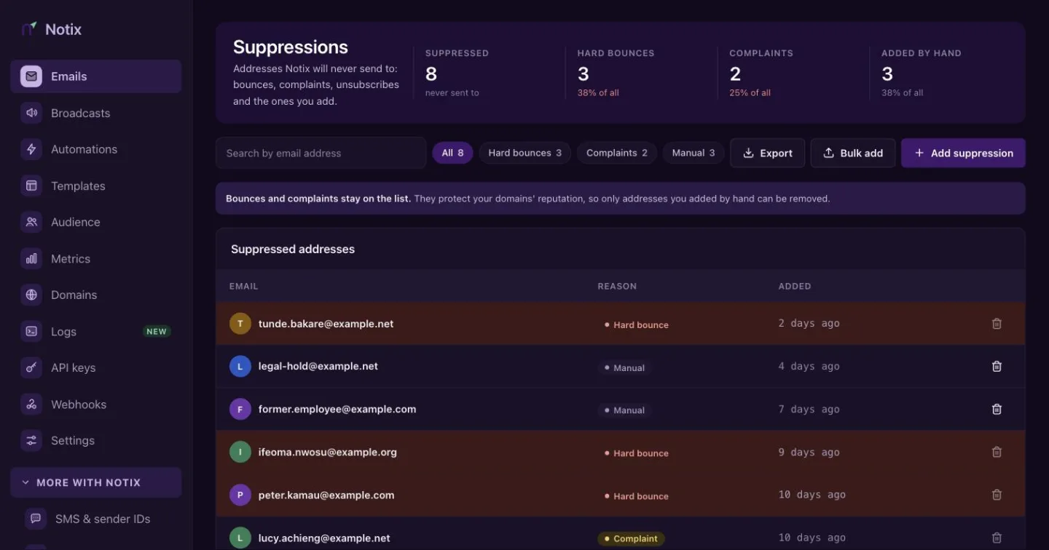Click the NEW badge beside Logs

[157, 331]
